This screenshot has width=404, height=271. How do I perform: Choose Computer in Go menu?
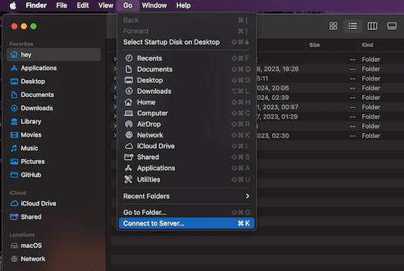pos(186,113)
